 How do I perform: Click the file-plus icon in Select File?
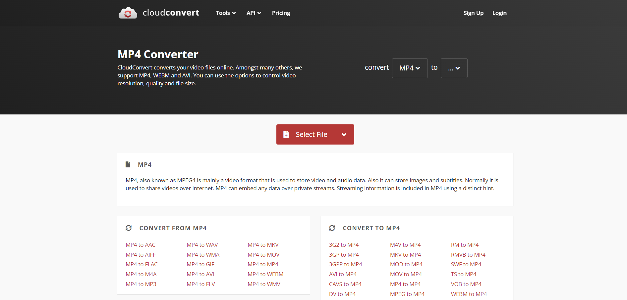pos(286,134)
